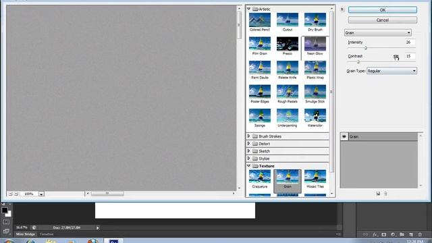Expand the Distort filter folder

248,144
